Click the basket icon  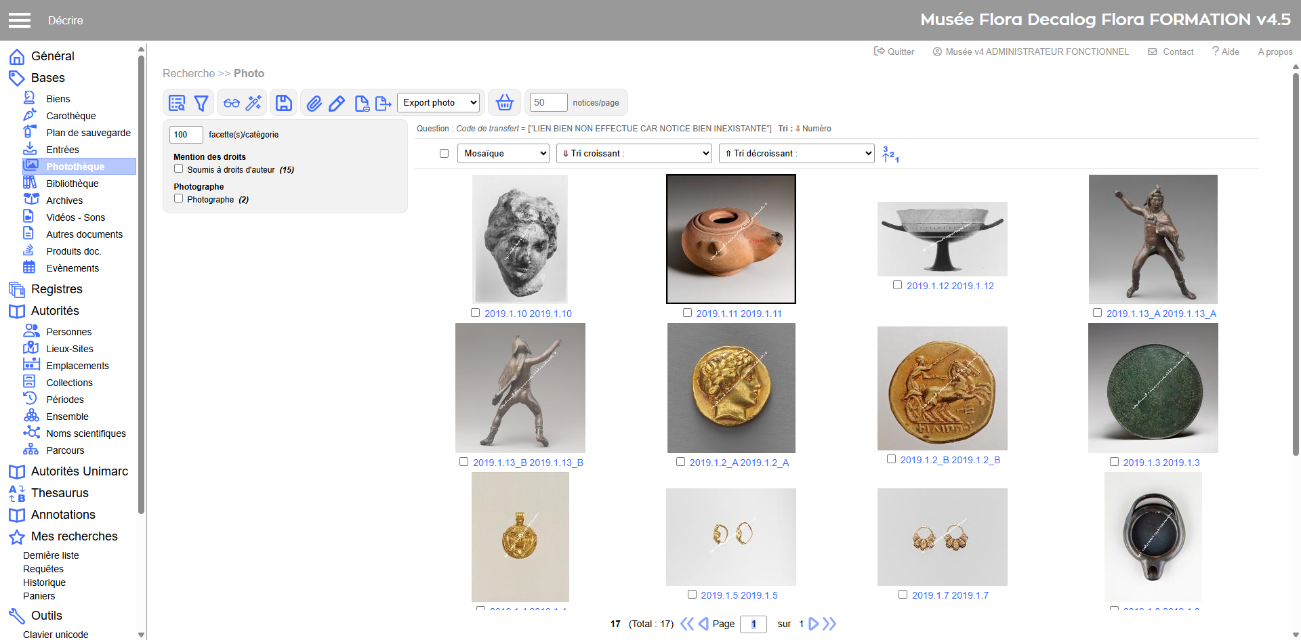point(504,103)
